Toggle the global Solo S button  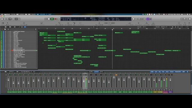(x=8, y=29)
